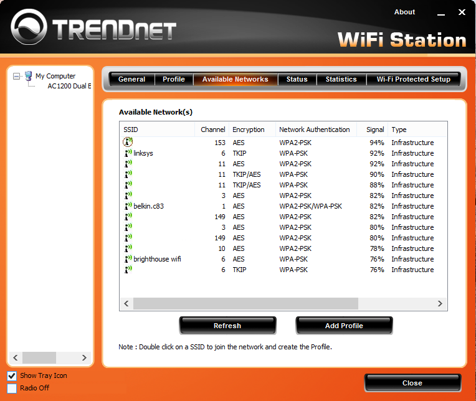
Task: Click antenna icon of the 90% signal row
Action: (x=128, y=174)
